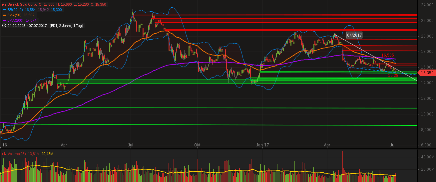This screenshot has width=436, height=182.
Task: Click the red volume bars icon in the Volume legend
Action: point(4,154)
